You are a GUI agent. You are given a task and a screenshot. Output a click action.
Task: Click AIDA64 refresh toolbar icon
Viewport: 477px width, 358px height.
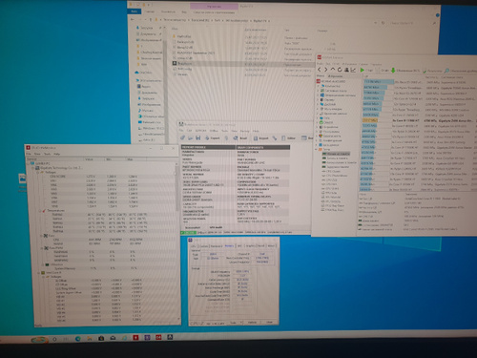pyautogui.click(x=340, y=70)
